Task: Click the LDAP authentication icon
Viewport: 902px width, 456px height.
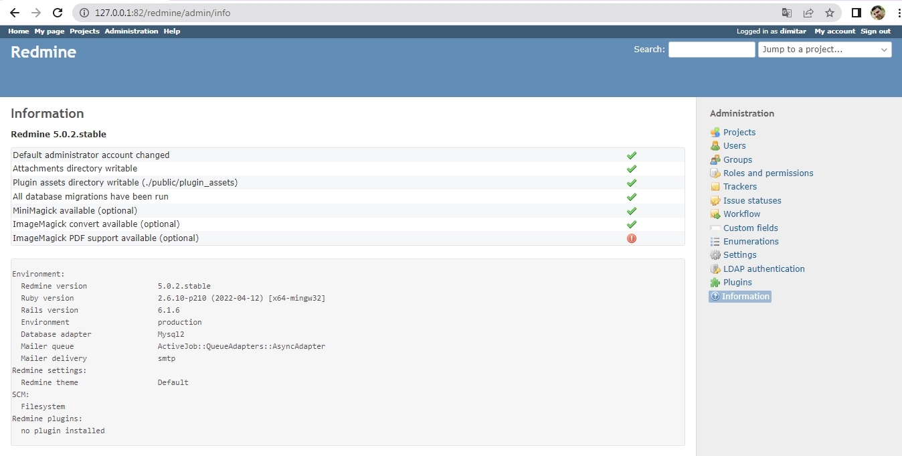Action: click(x=715, y=269)
